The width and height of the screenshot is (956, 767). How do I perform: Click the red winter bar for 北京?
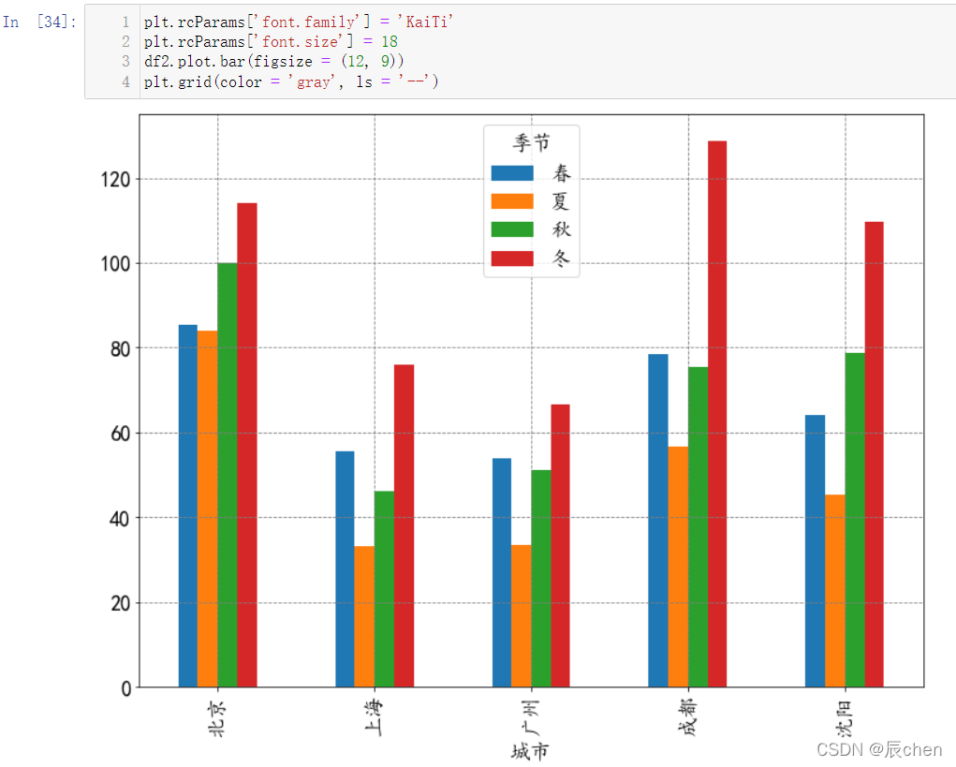point(247,445)
